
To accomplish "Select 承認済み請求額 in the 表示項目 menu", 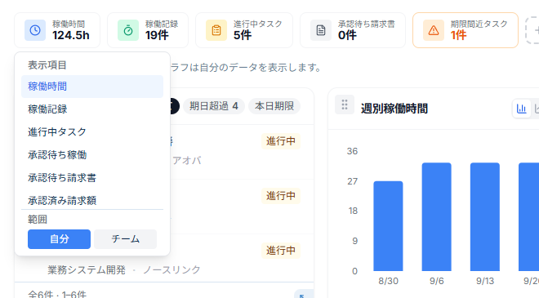I will [92, 200].
